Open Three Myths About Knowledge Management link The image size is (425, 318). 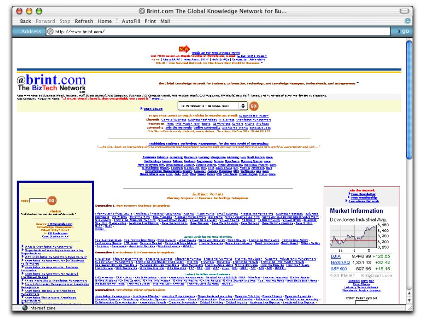tap(56, 280)
